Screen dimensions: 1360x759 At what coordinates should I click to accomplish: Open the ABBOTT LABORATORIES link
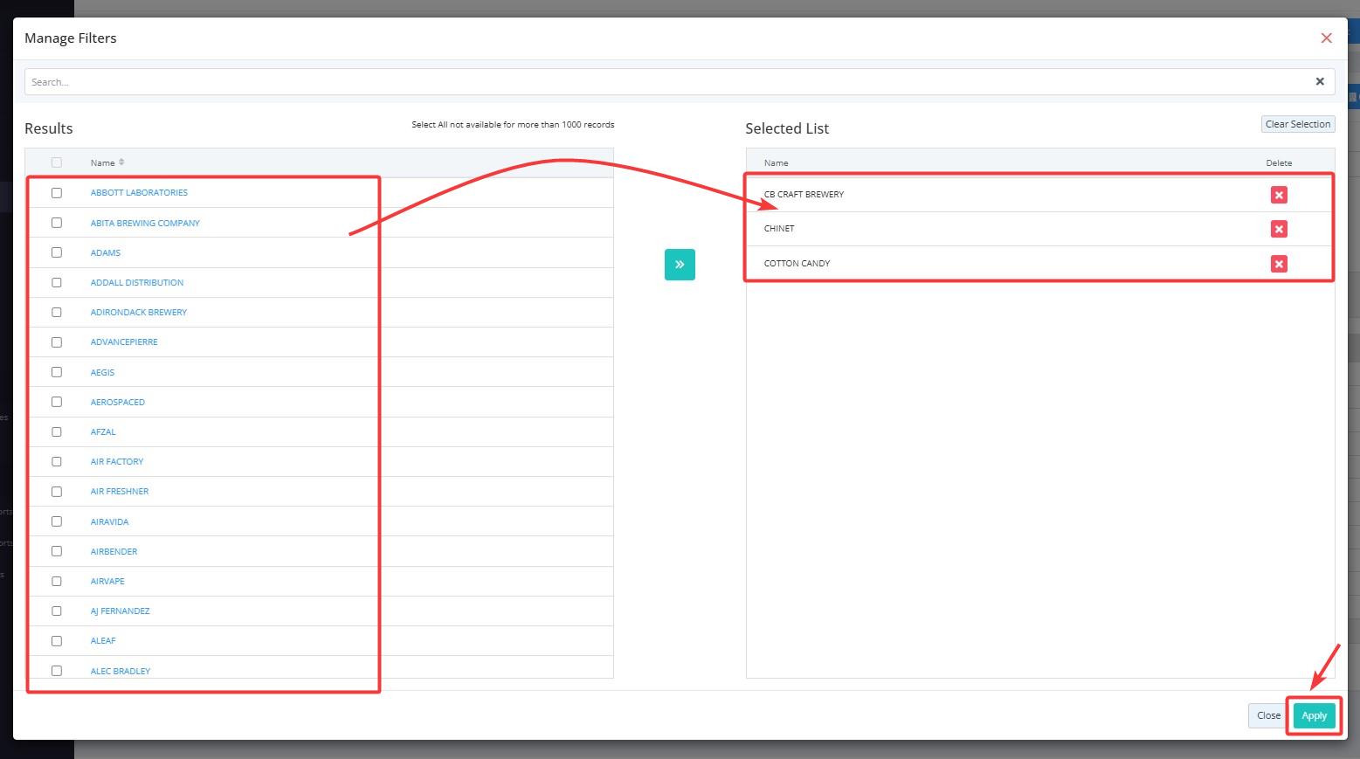click(x=139, y=193)
